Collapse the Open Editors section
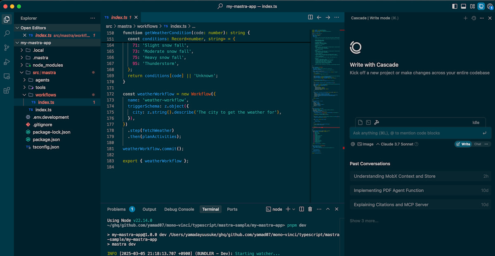 click(x=57, y=28)
